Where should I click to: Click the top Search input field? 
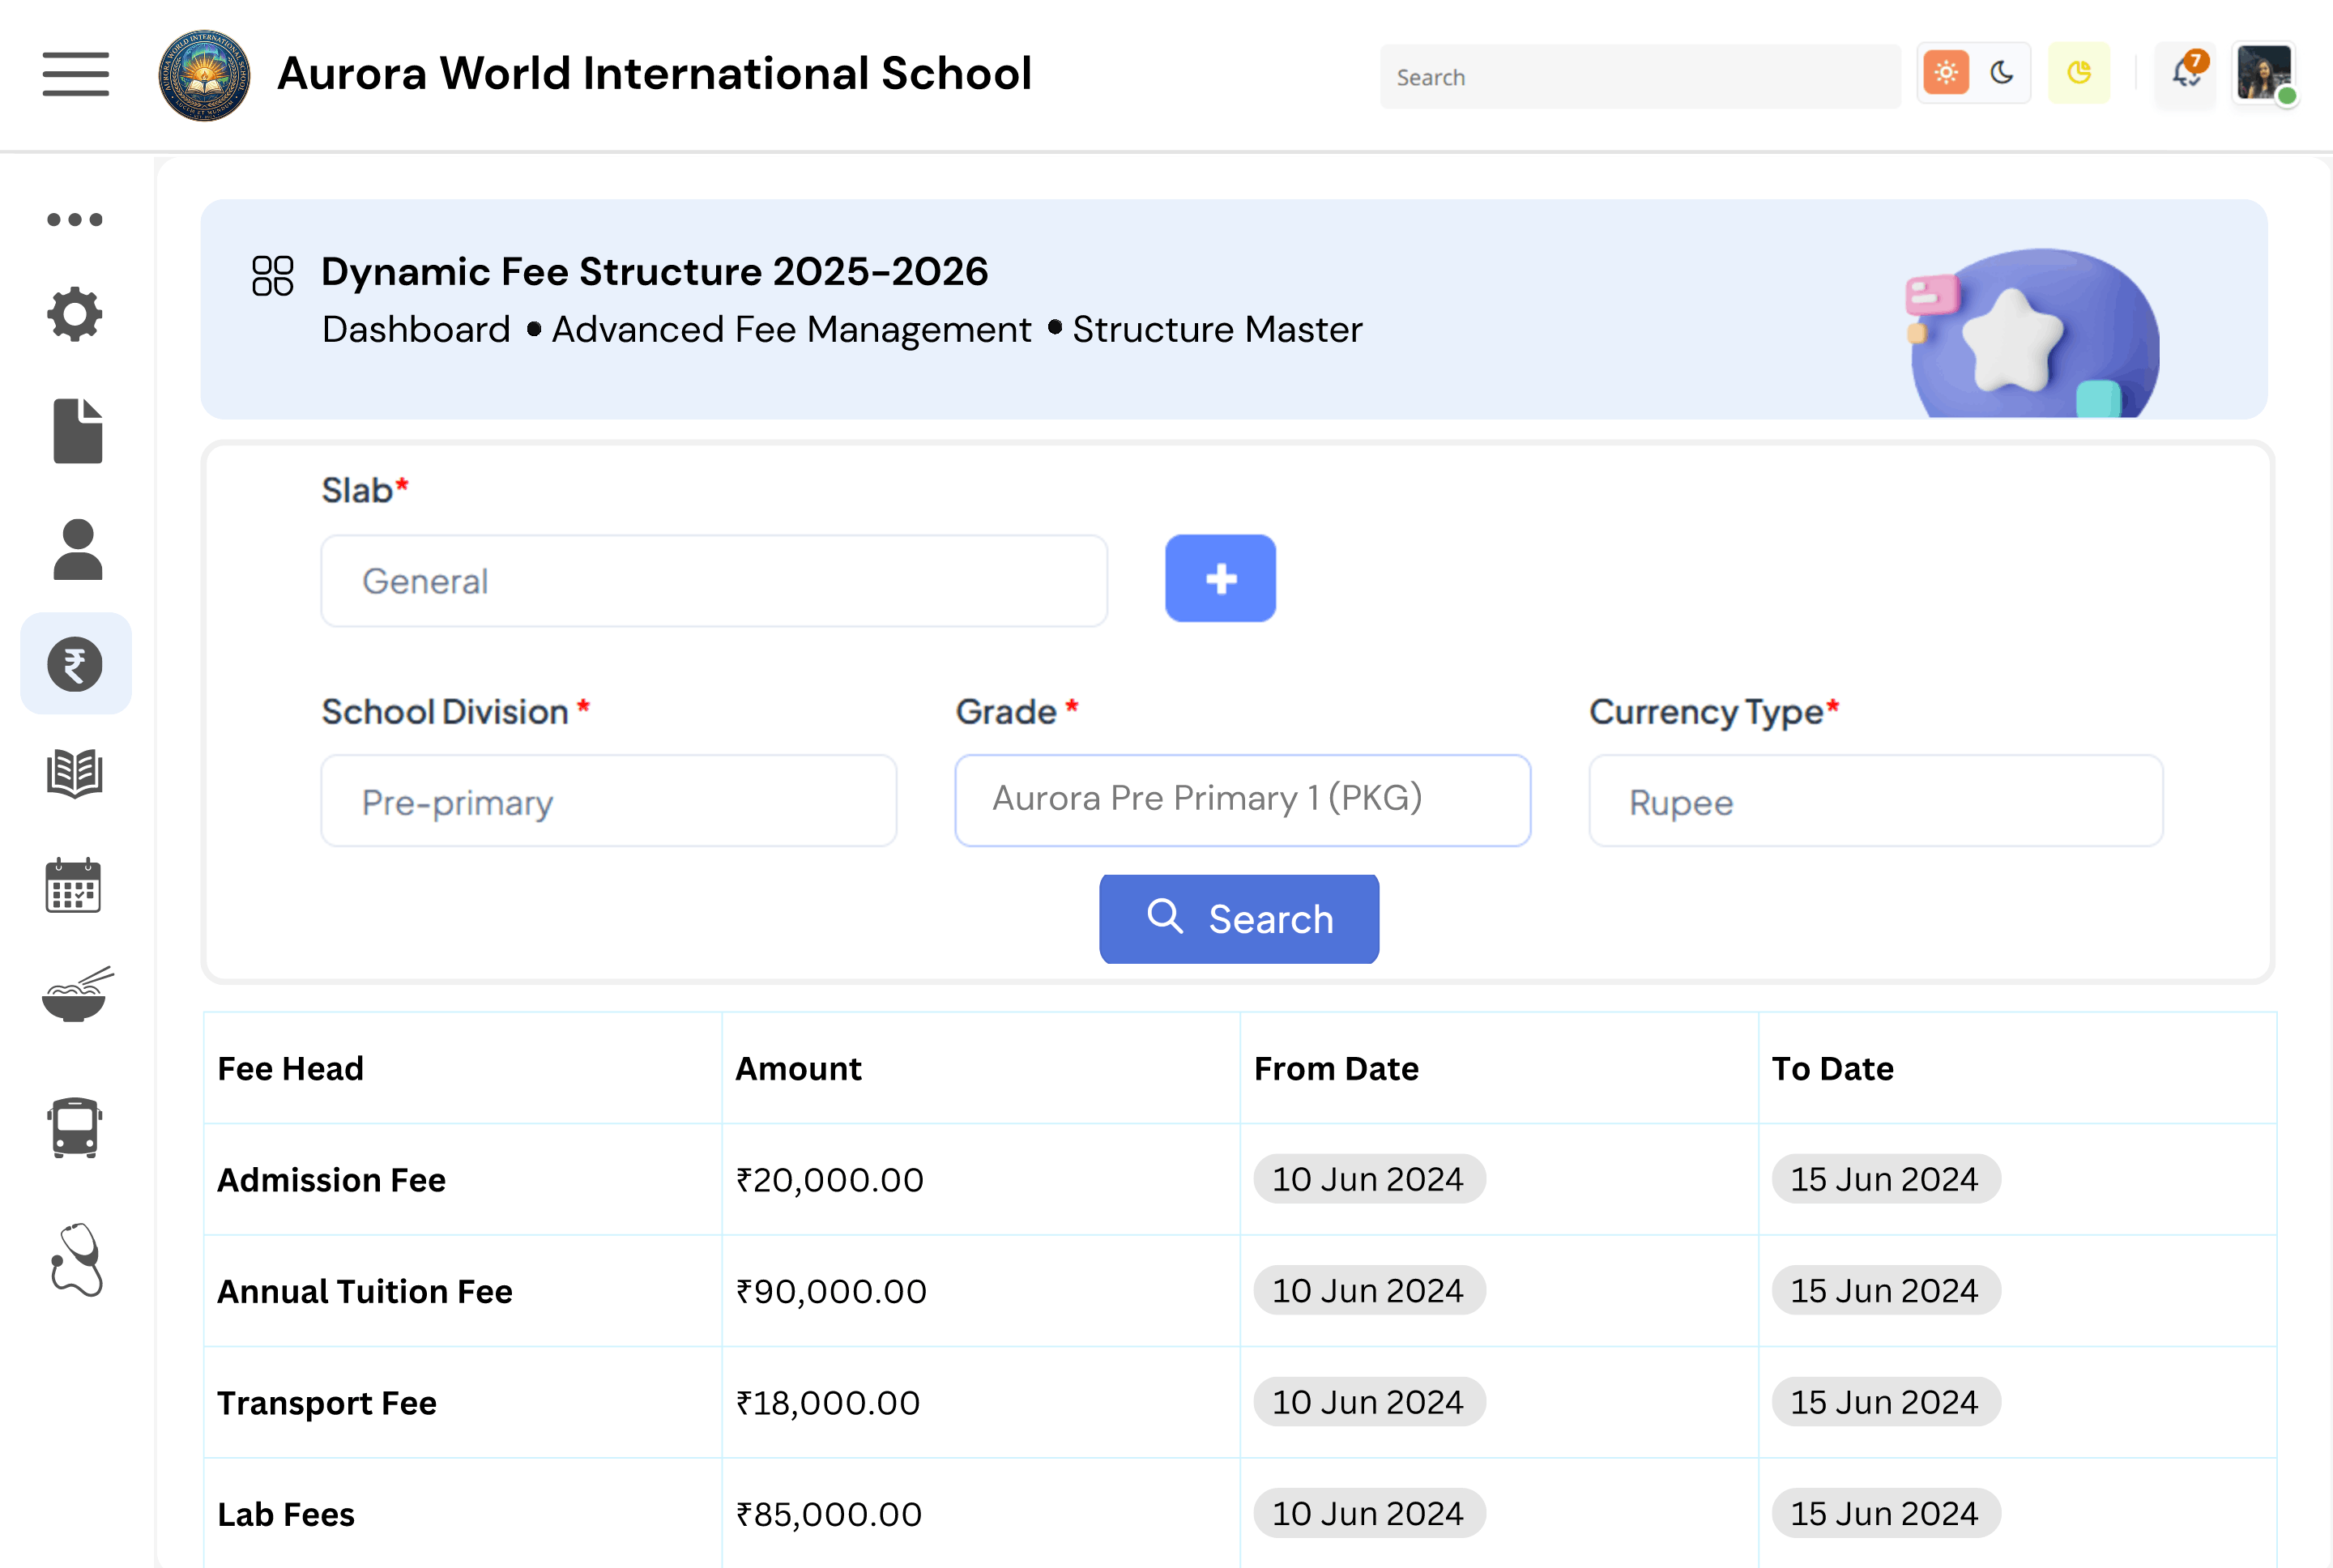coord(1639,77)
